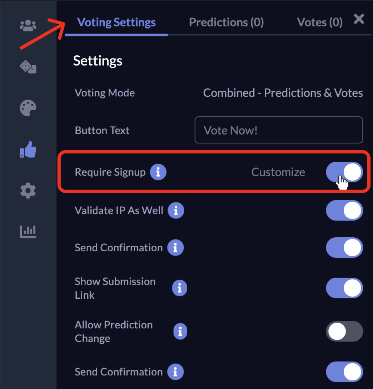Enable Allow Prediction Change
This screenshot has width=373, height=389.
344,331
